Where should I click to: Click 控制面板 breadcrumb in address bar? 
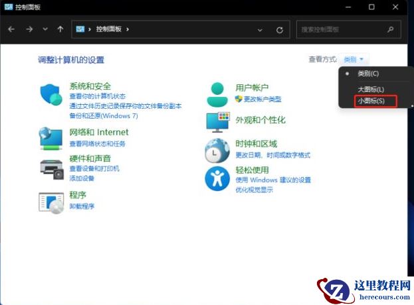coord(109,29)
